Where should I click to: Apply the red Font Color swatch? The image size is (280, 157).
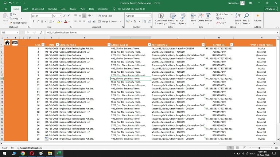click(x=66, y=21)
